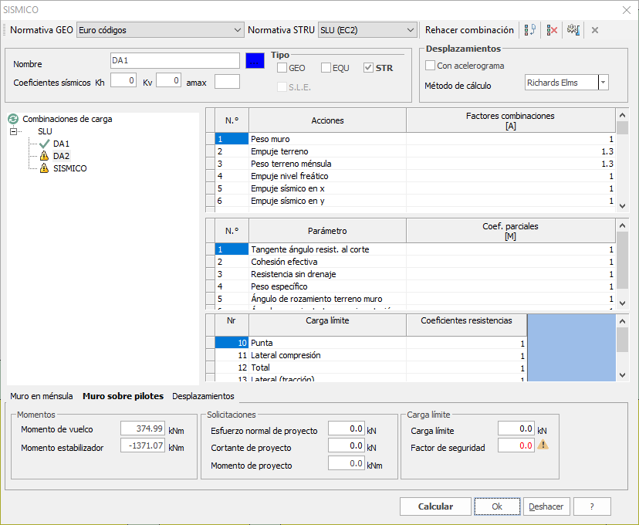The width and height of the screenshot is (639, 525).
Task: Click the Factor de seguridad value field
Action: click(x=516, y=445)
